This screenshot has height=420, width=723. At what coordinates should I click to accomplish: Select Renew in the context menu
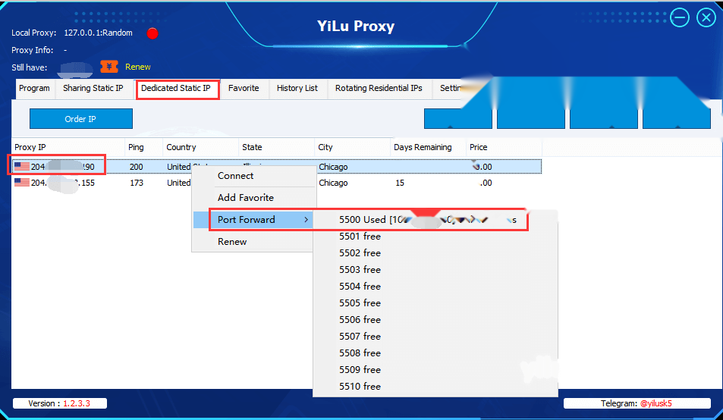[232, 242]
